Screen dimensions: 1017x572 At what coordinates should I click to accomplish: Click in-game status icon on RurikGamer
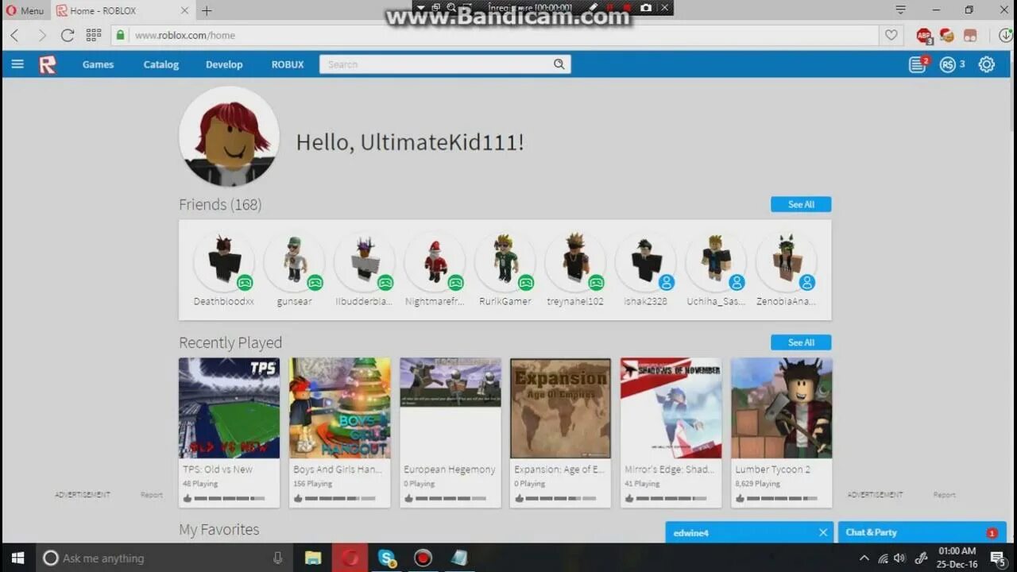point(526,282)
